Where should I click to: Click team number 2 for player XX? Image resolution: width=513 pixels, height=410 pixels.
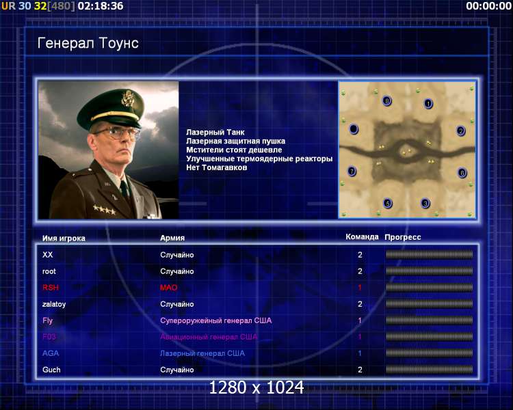click(x=360, y=255)
